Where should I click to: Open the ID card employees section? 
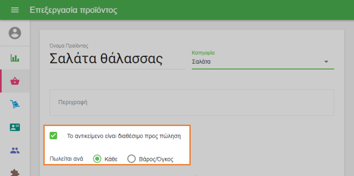point(15,127)
